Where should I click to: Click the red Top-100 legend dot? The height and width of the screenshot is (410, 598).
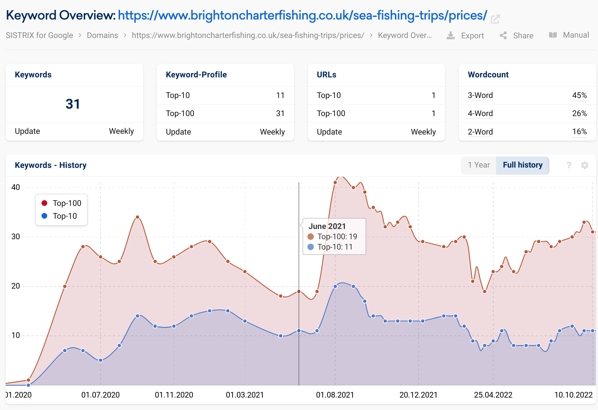pos(44,203)
